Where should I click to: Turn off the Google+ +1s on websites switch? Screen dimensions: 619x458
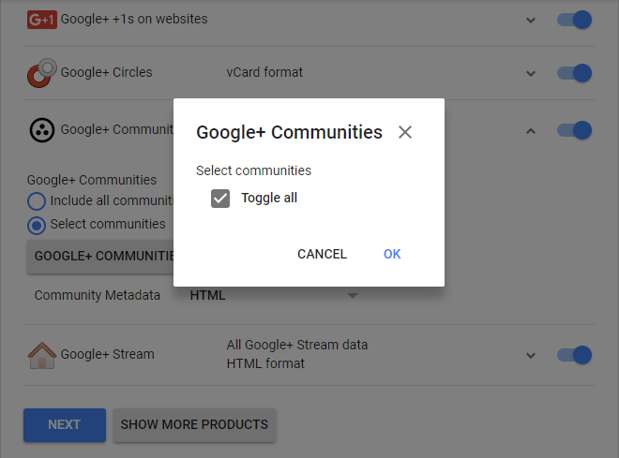(574, 20)
